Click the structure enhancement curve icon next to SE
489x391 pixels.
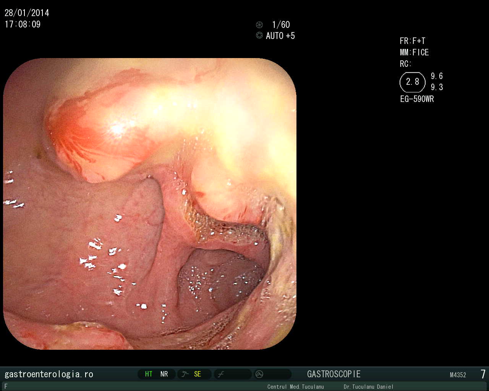[185, 374]
